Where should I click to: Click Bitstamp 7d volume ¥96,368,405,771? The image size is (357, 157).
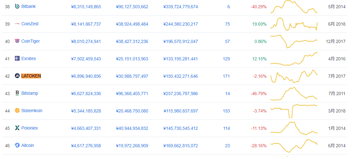point(132,94)
